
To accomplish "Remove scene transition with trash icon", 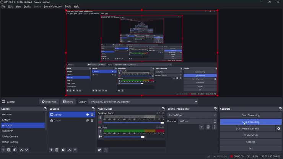I will [208, 127].
